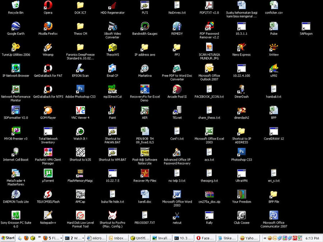Click Firefox icon in Quick Launch
This screenshot has width=323, height=242.
[26, 238]
